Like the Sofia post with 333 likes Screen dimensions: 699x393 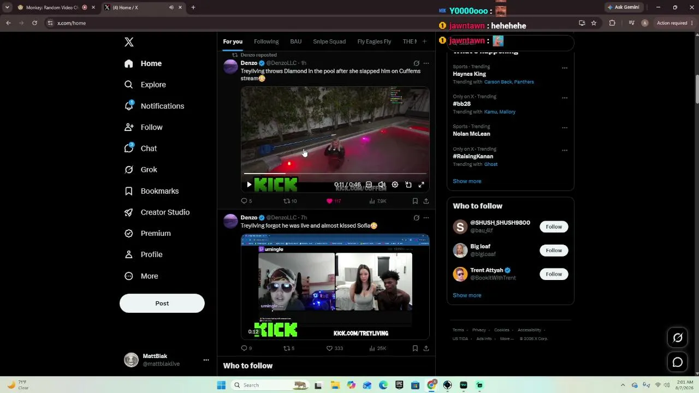(x=335, y=348)
